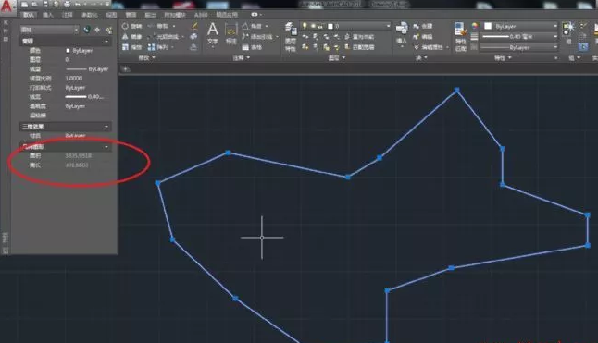Switch to the 插入 (Insert) ribbon tab

coord(47,15)
